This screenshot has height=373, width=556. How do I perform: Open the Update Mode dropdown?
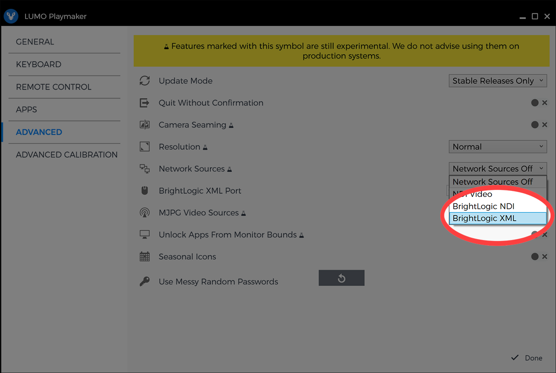click(498, 81)
